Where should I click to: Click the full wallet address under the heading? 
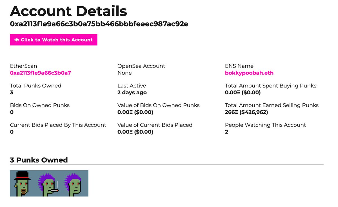click(99, 24)
